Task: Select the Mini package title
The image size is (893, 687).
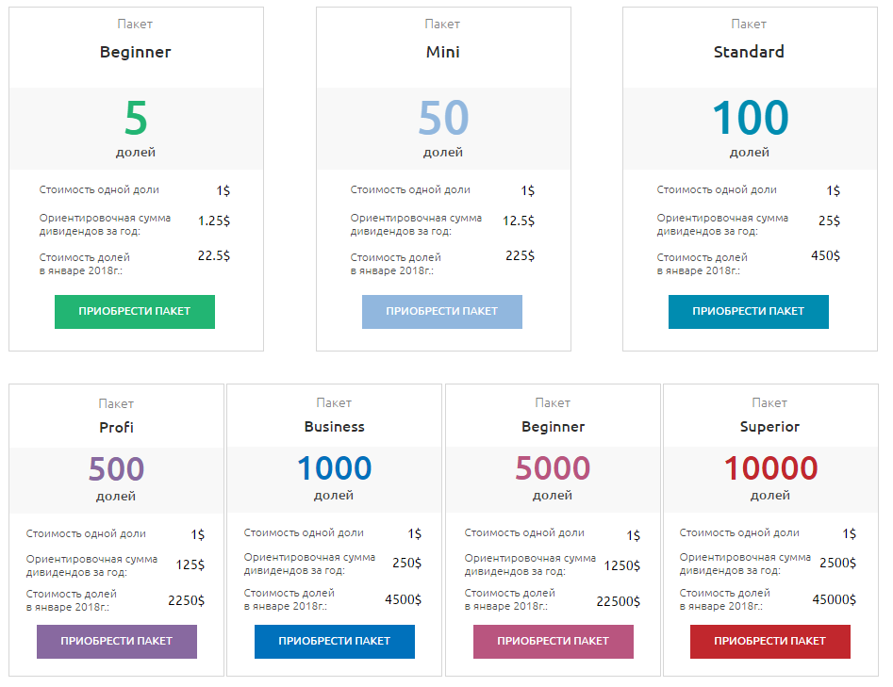Action: (x=442, y=52)
